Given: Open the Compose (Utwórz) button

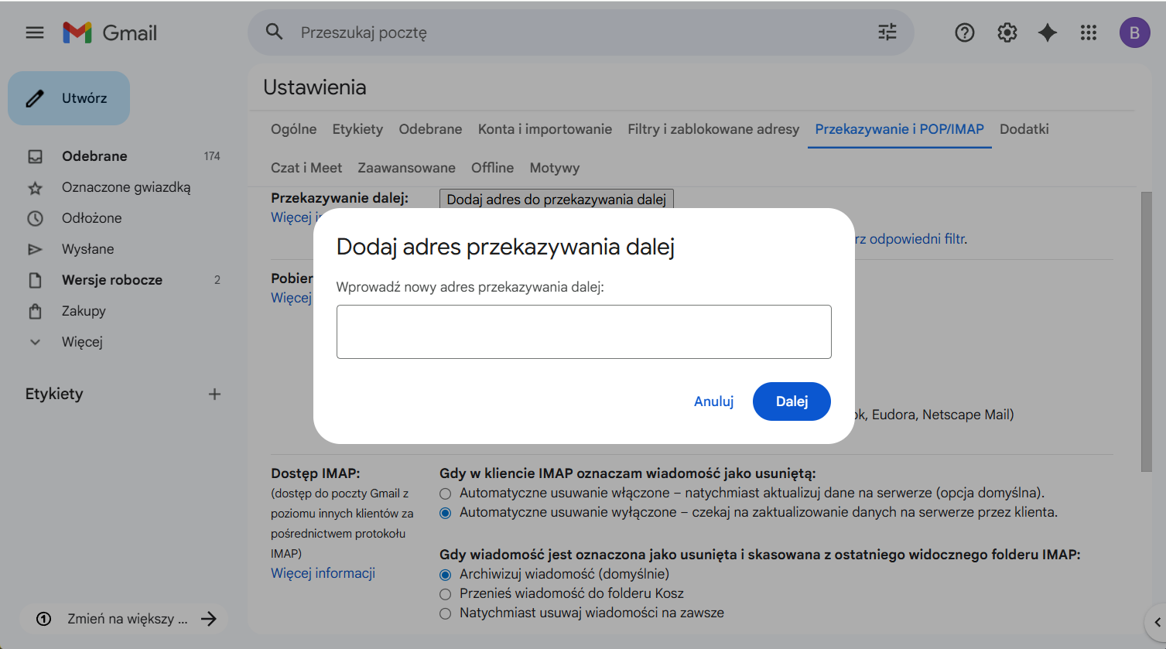Looking at the screenshot, I should 69,97.
